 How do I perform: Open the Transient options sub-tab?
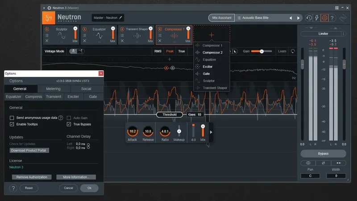coord(54,96)
